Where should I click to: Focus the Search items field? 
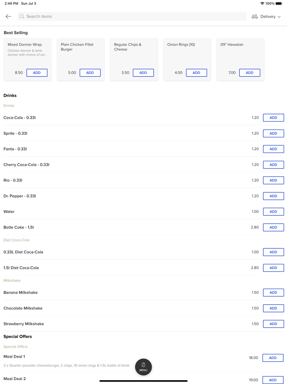click(x=131, y=16)
